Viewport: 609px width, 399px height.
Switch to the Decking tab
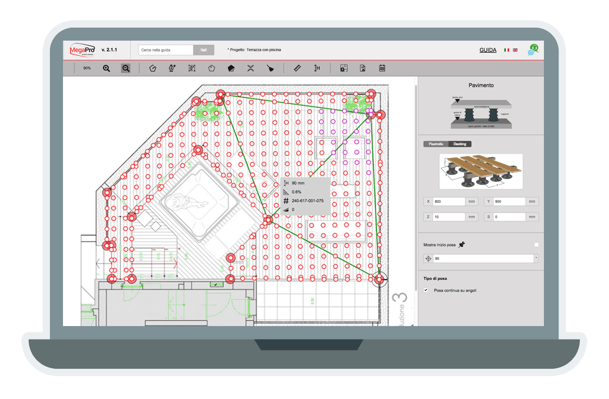point(460,144)
